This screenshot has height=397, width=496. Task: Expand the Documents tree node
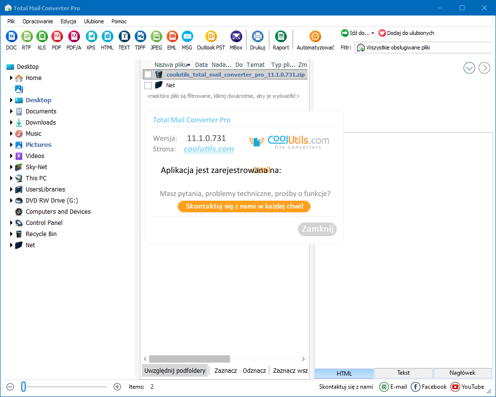(x=11, y=111)
